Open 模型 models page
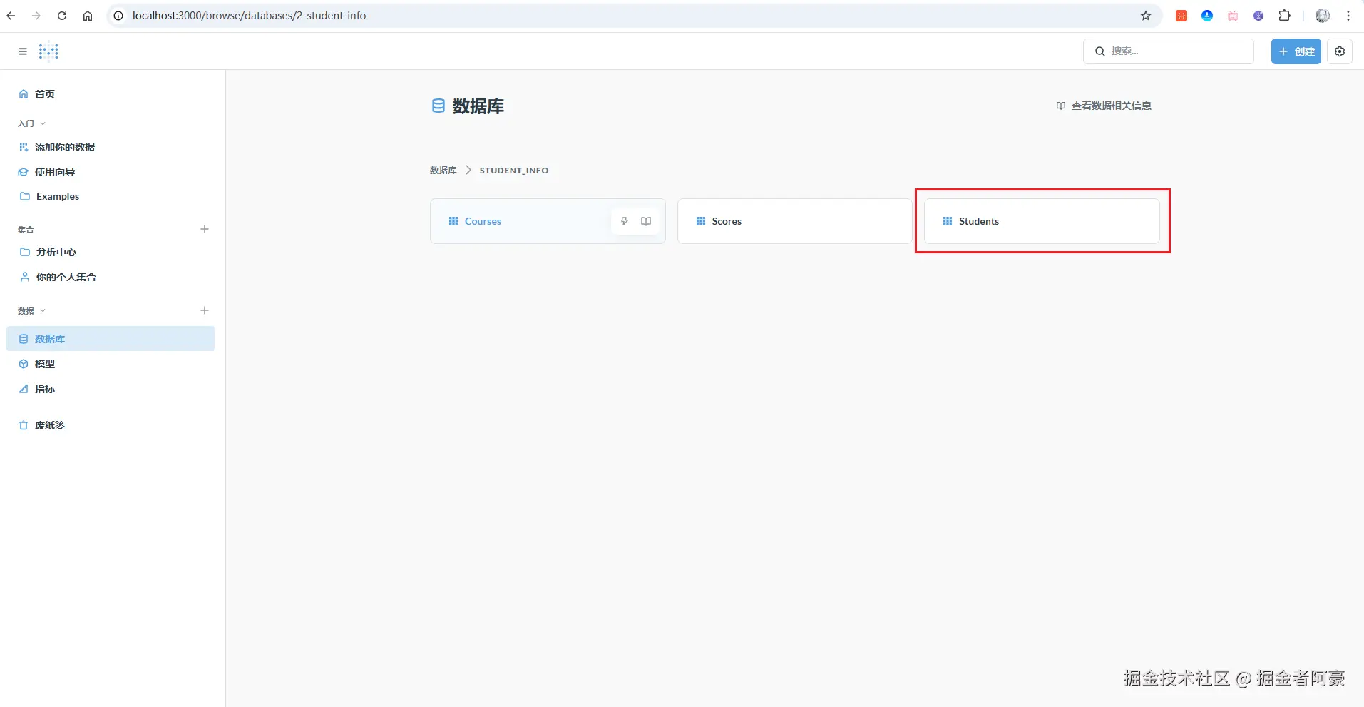The width and height of the screenshot is (1364, 707). pyautogui.click(x=111, y=364)
